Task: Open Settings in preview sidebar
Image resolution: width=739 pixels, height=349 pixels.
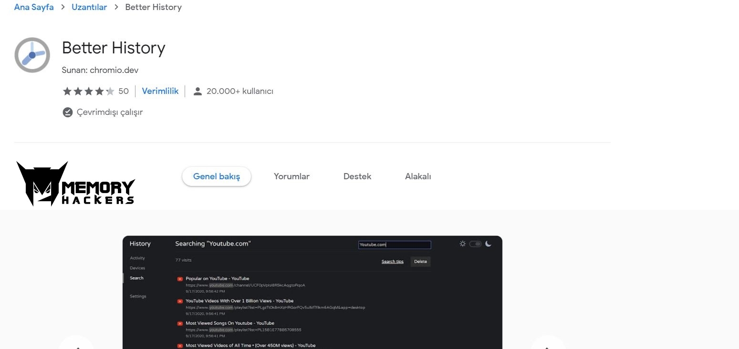Action: [x=138, y=296]
